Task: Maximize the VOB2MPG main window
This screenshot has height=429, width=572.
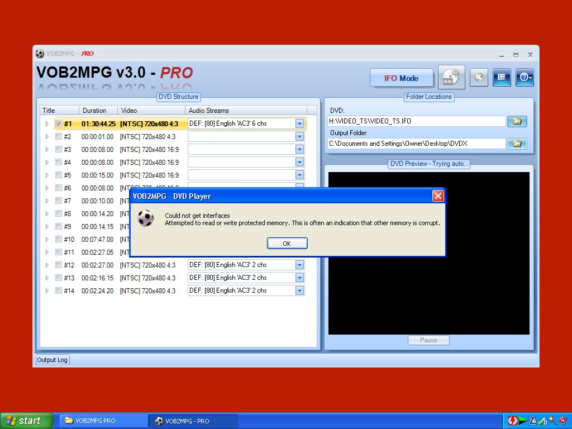Action: pos(516,55)
